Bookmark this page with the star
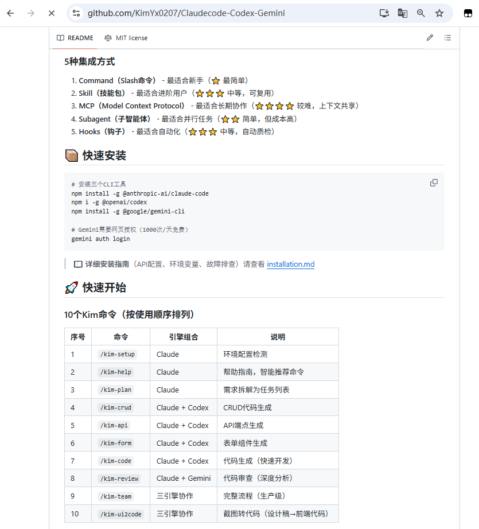This screenshot has width=479, height=529. [439, 13]
